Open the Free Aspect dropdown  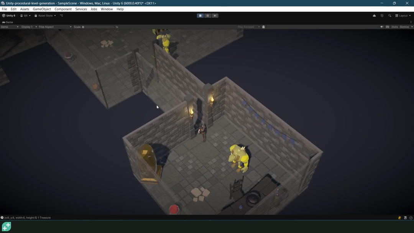pos(54,27)
